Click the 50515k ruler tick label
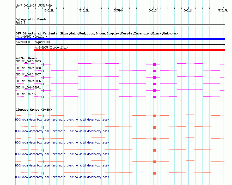Screen dimensions: 232x185 153,10
